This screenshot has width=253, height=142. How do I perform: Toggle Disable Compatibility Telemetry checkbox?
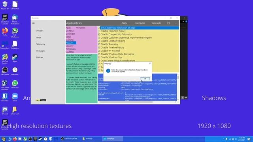99,34
